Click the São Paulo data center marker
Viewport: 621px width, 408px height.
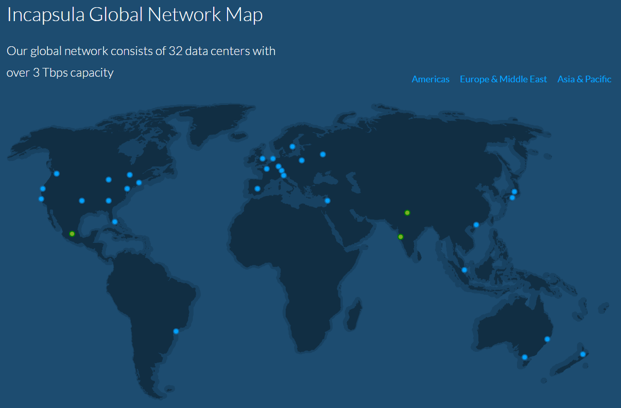176,331
